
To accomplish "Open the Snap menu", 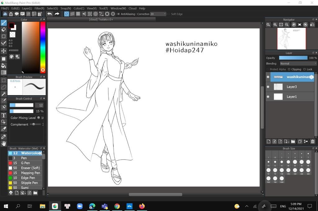I will 66,8.
